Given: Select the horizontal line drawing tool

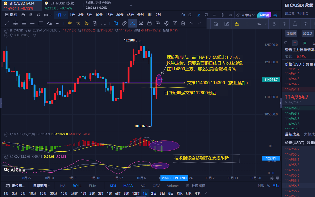Looking at the screenshot, I should coord(32,23).
